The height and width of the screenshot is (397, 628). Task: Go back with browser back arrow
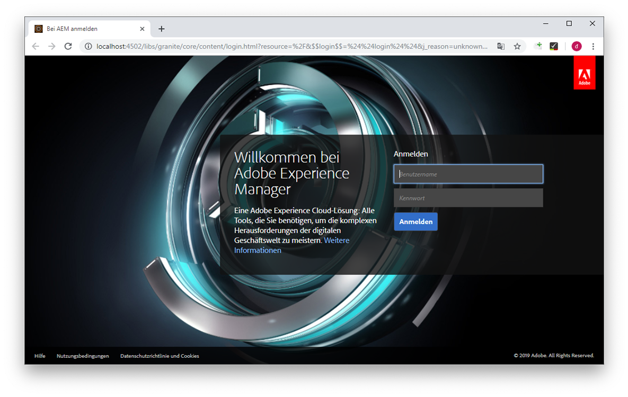pos(36,47)
